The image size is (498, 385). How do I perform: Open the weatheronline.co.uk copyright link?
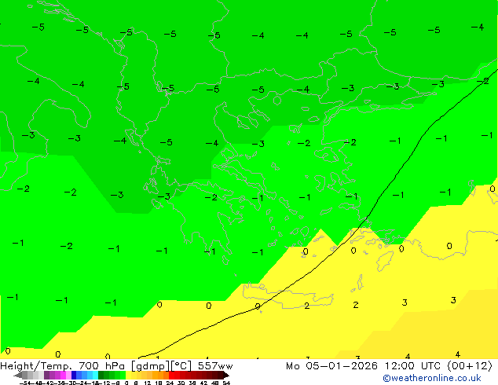point(432,378)
